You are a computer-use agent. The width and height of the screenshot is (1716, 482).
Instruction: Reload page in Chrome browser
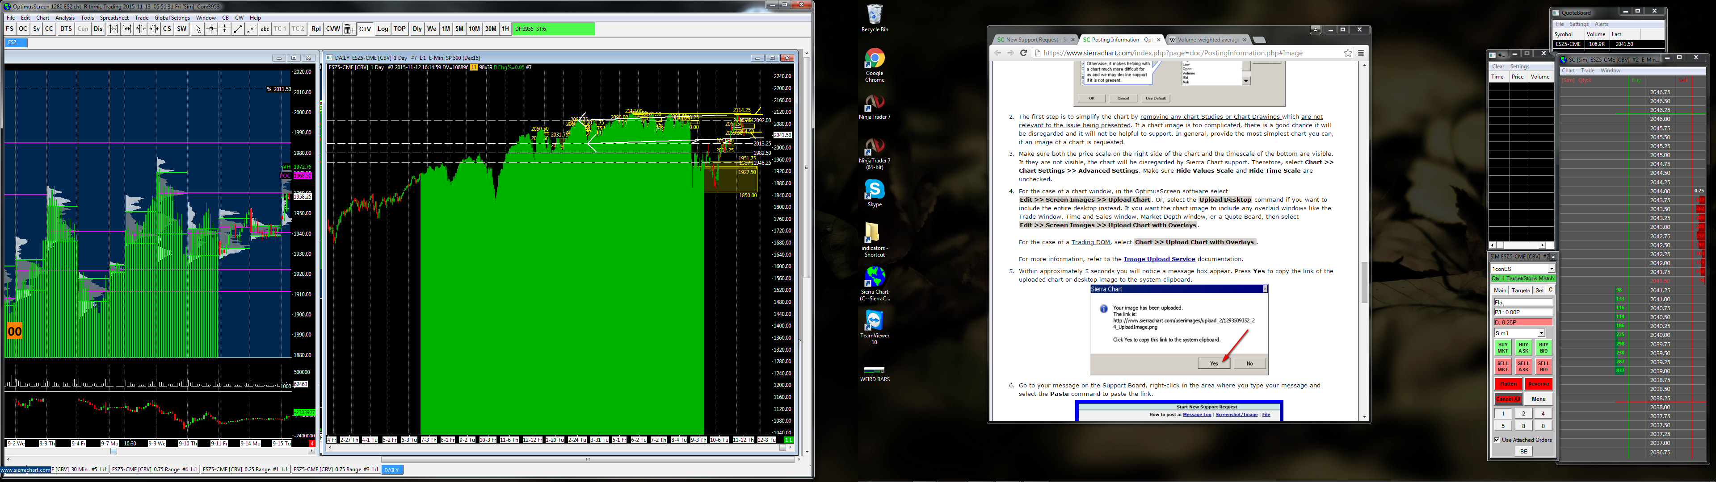click(x=1023, y=53)
